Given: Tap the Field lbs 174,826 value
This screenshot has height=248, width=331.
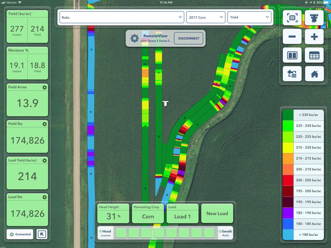Looking at the screenshot, I should pyautogui.click(x=27, y=140).
